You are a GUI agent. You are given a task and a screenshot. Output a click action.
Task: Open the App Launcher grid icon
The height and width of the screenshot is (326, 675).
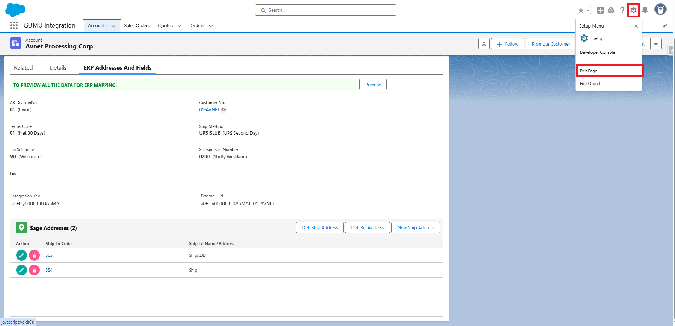(14, 25)
